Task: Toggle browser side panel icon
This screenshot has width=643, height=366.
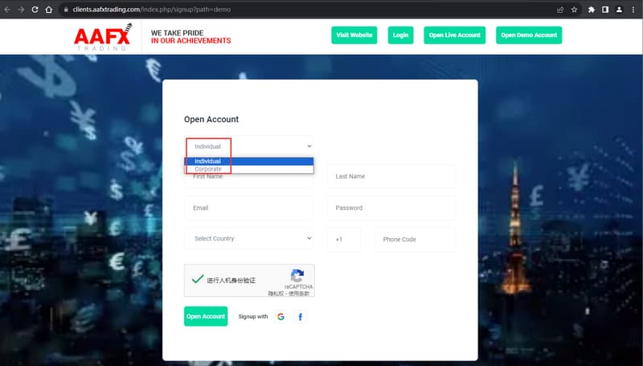Action: click(605, 10)
